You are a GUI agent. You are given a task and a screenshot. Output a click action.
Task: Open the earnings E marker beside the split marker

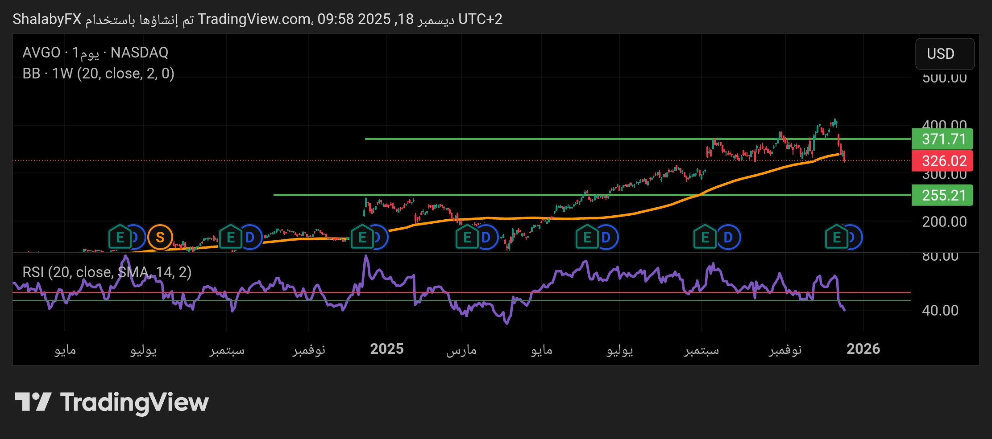(x=120, y=237)
